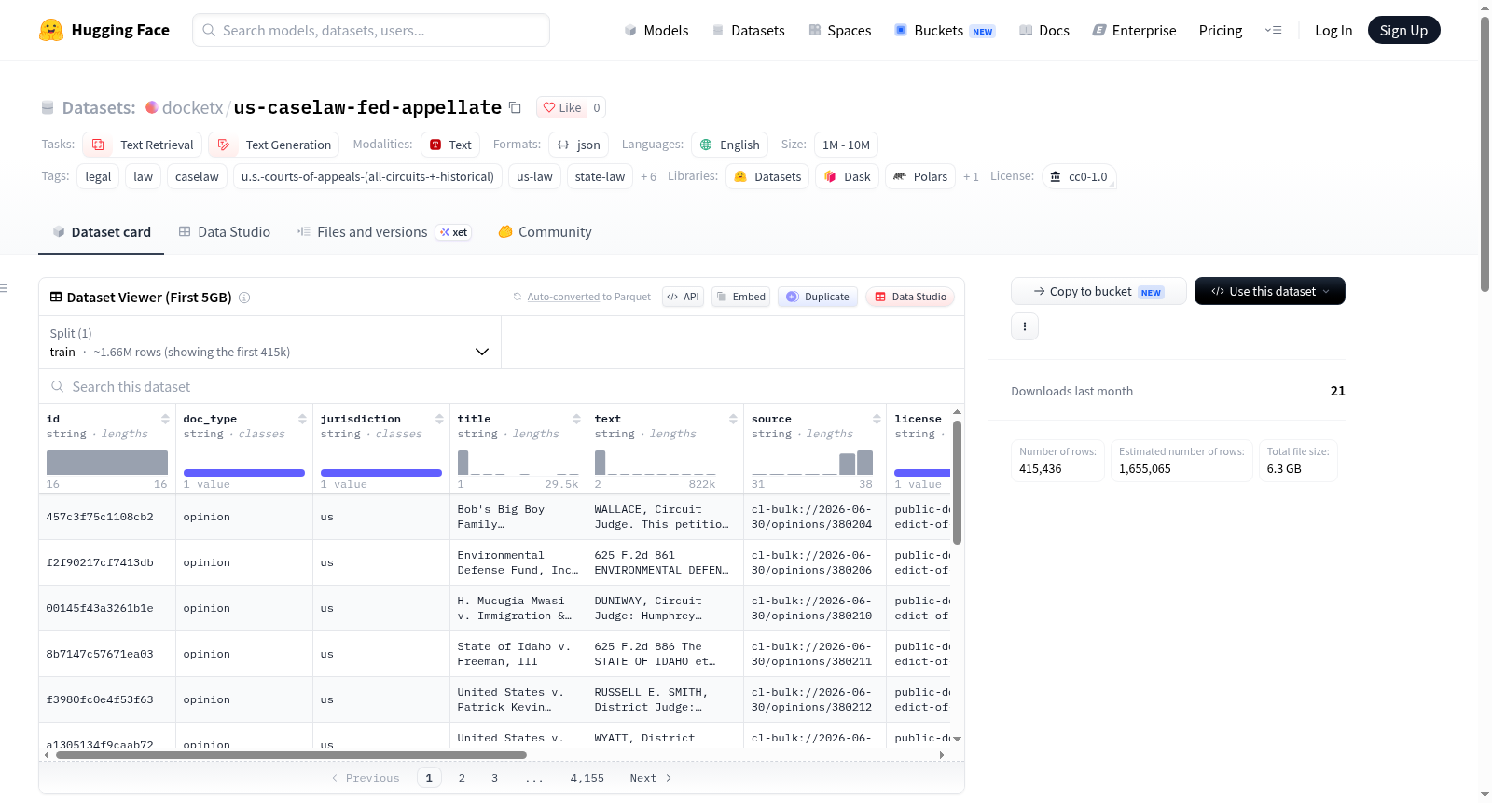The image size is (1492, 803).
Task: Jump to the collapsed pages ellipsis
Action: 533,778
